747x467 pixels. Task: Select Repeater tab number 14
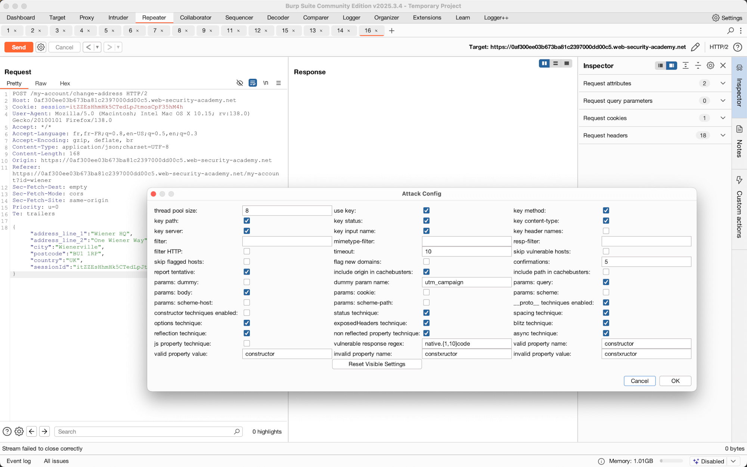(344, 31)
